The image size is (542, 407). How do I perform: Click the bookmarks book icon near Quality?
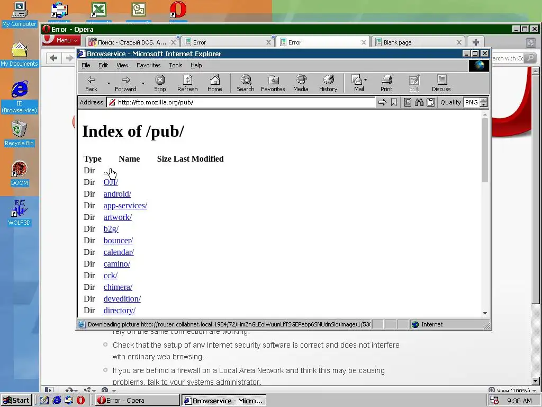[x=408, y=102]
